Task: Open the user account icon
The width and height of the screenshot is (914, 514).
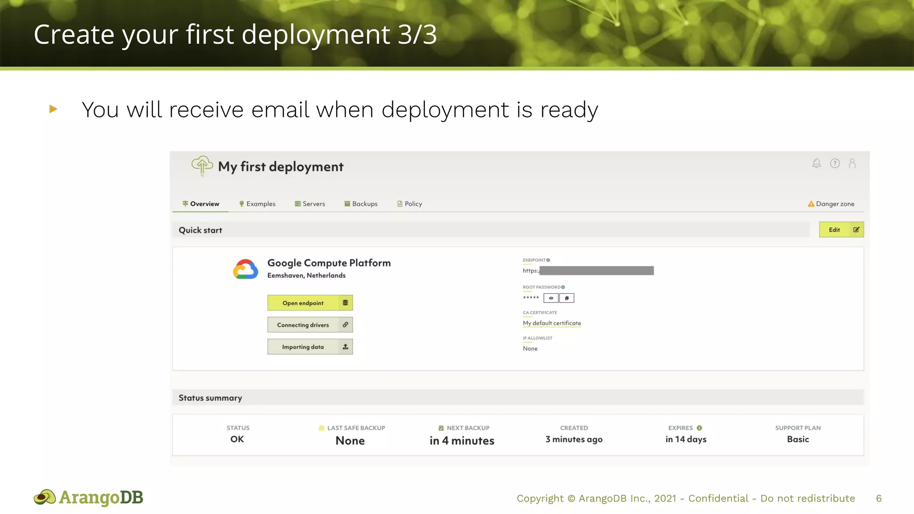Action: 852,163
